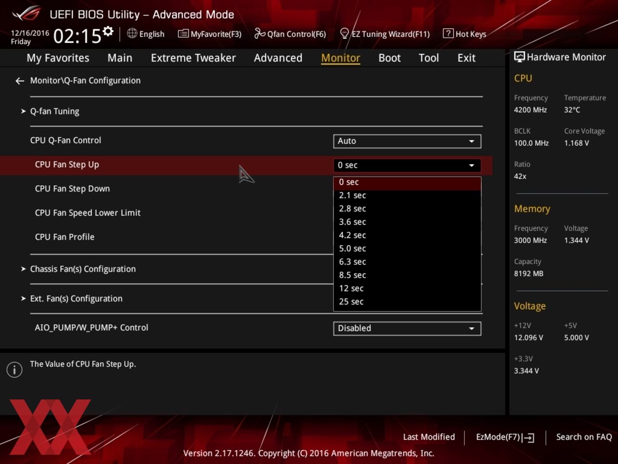Click the CPU Q-Fan Control label

coord(65,141)
